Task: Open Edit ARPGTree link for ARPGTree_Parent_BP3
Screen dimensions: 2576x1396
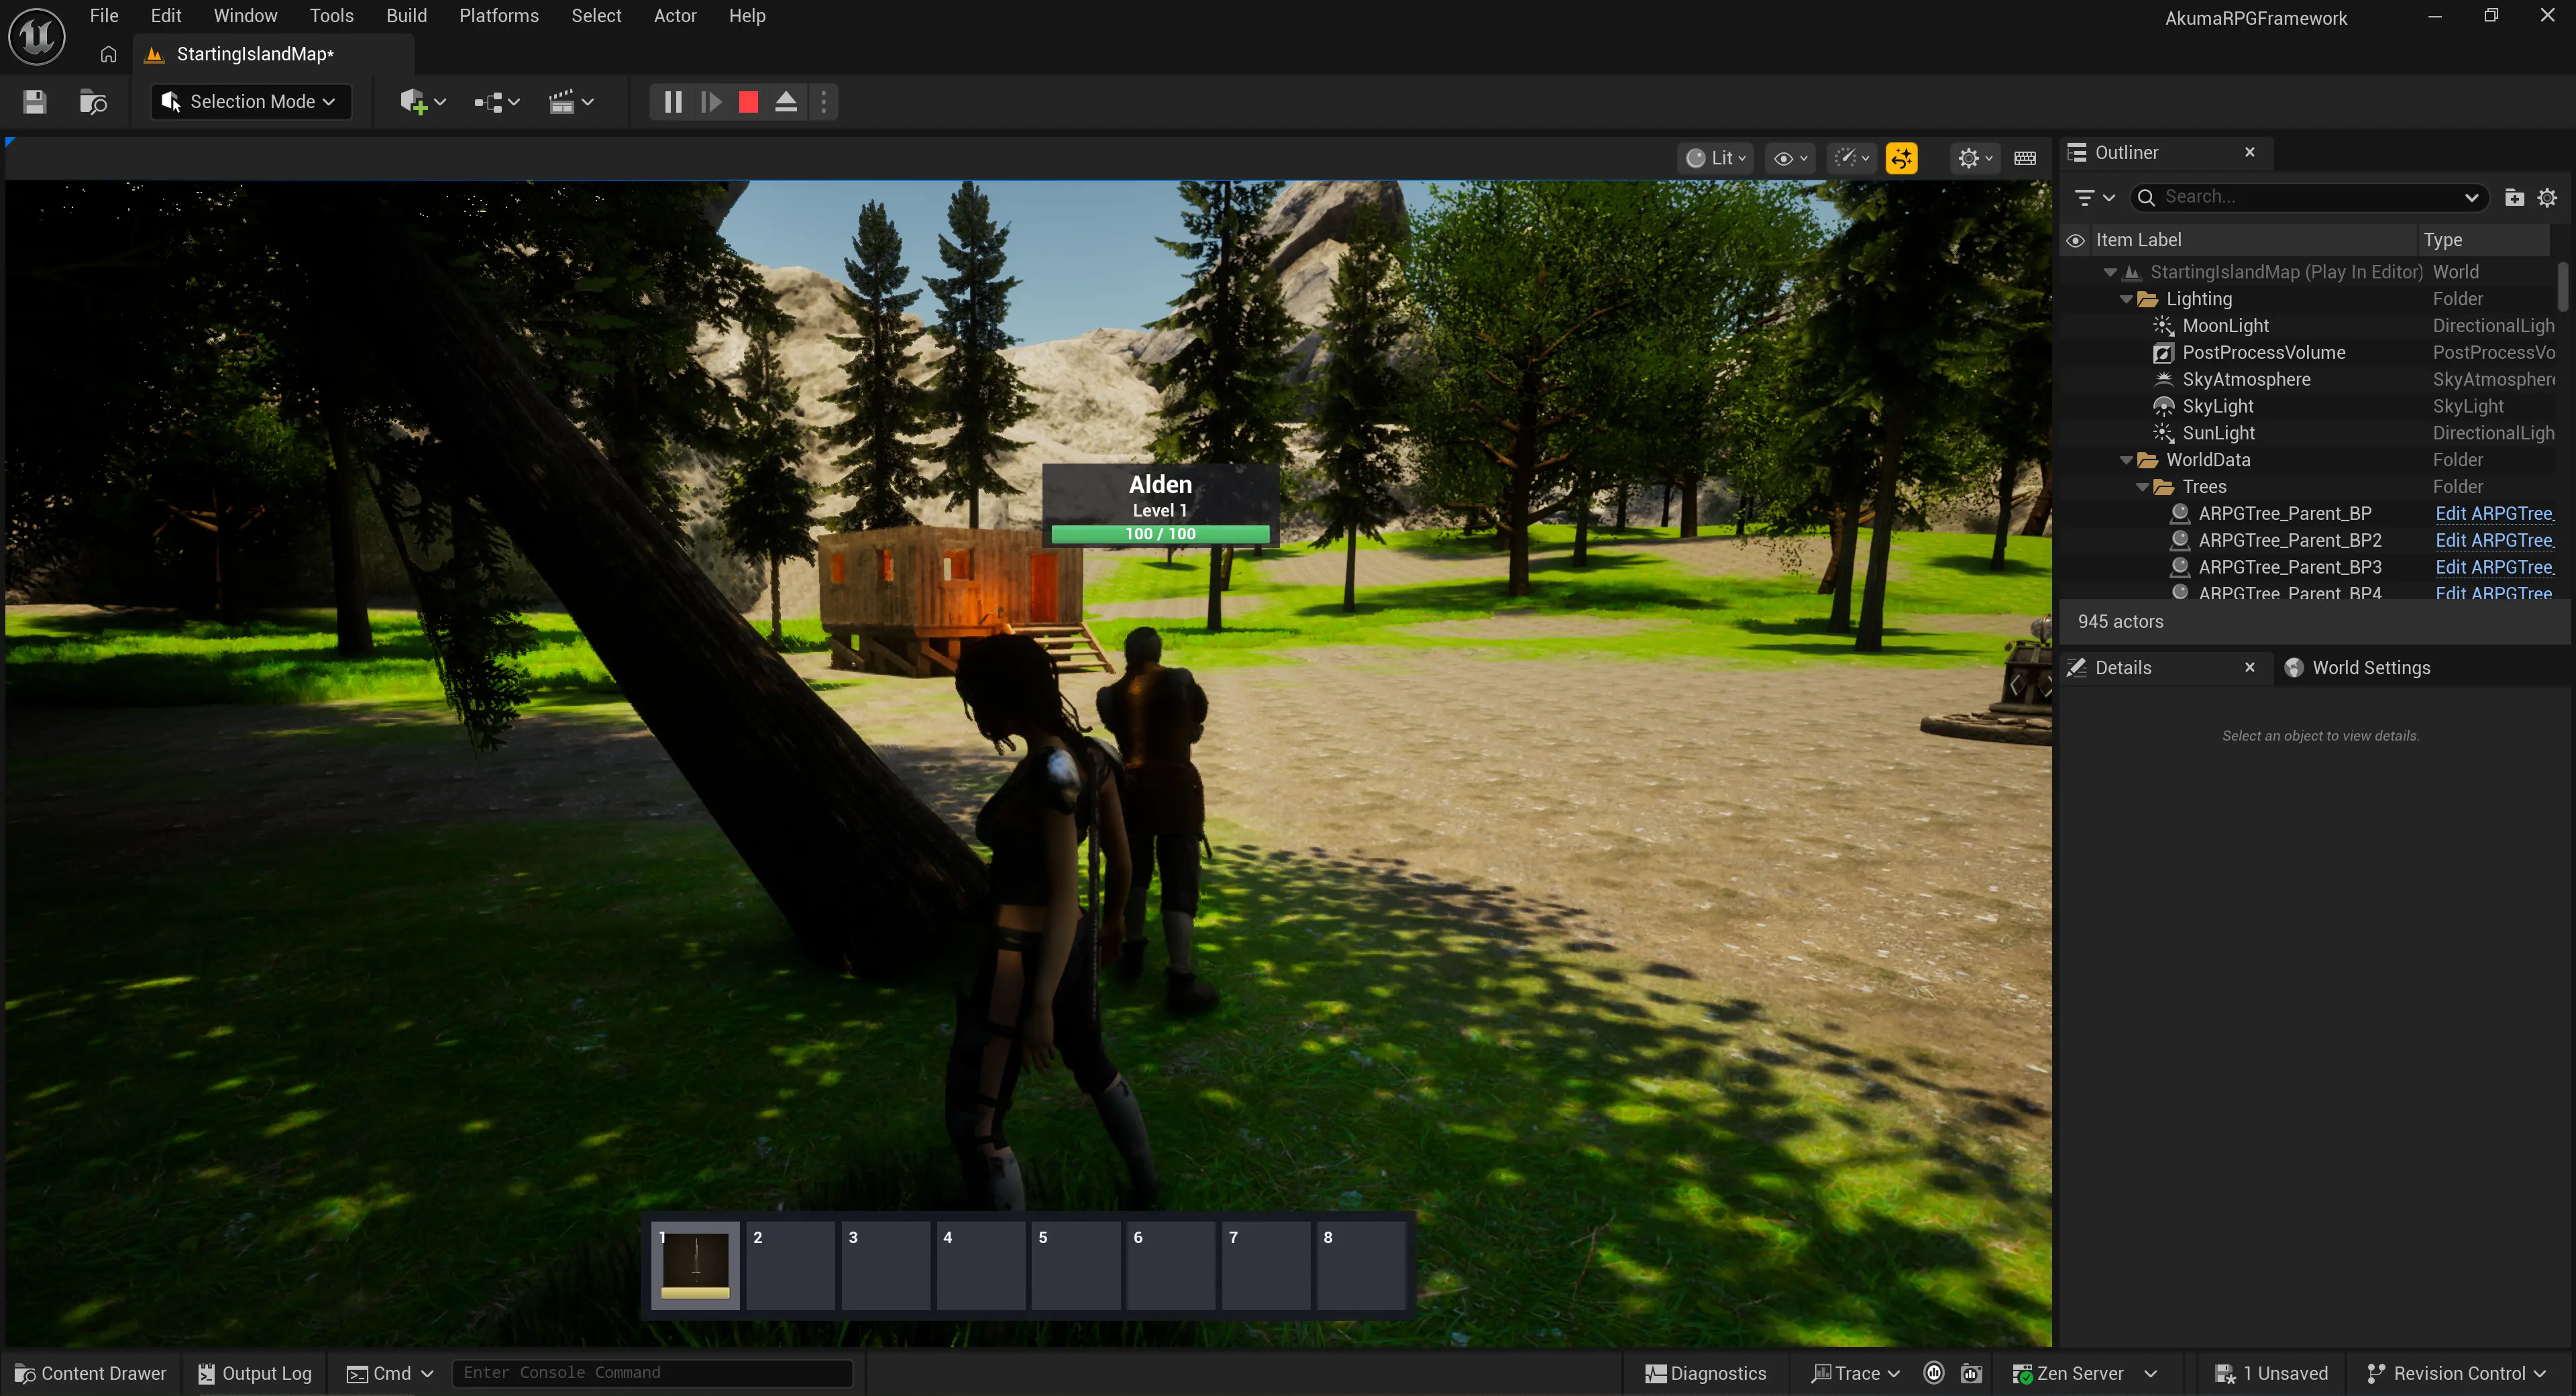Action: pos(2494,567)
